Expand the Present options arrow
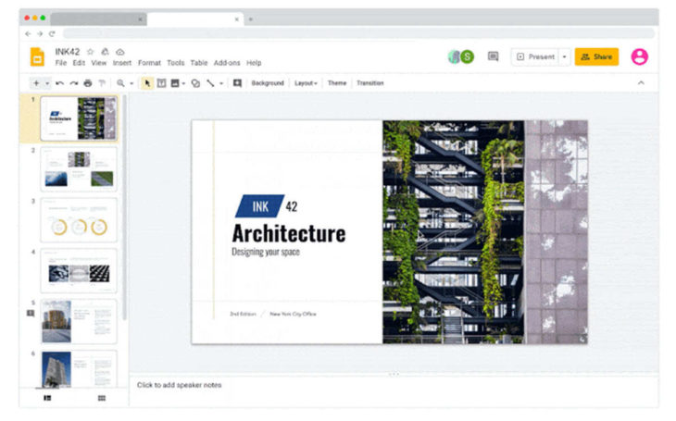 point(564,56)
